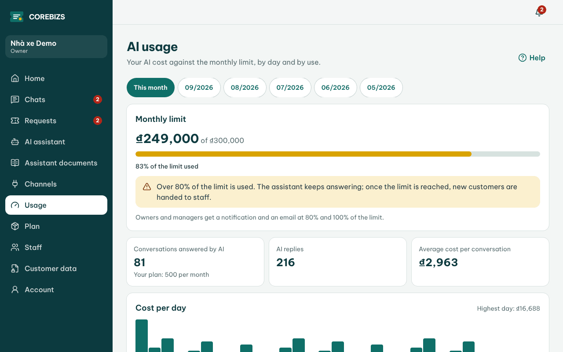The width and height of the screenshot is (563, 352).
Task: Click the "216" AI replies value
Action: tap(285, 262)
